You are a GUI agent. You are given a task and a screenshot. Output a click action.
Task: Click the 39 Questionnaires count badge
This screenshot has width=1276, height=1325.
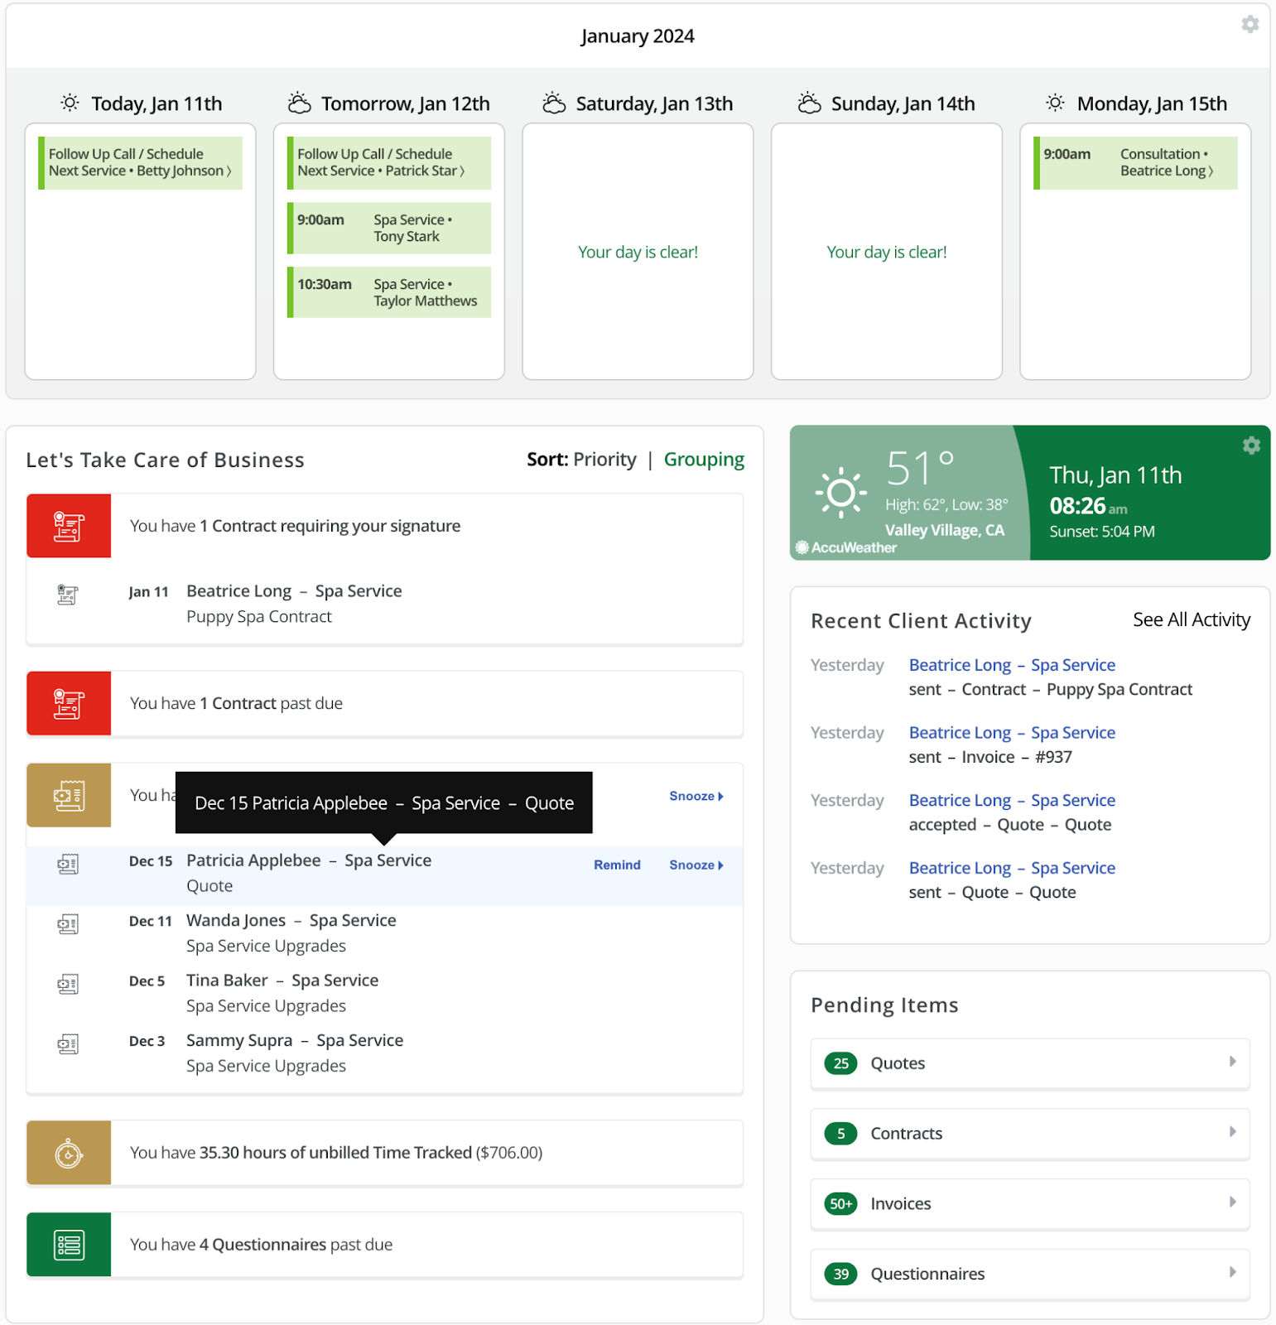(840, 1274)
